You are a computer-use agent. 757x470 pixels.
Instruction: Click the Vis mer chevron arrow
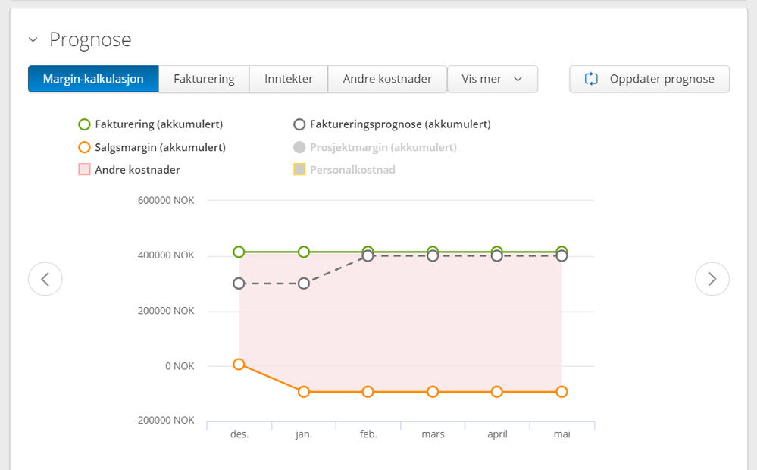coord(518,79)
